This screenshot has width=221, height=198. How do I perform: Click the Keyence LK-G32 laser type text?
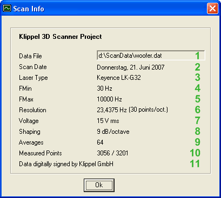(119, 78)
